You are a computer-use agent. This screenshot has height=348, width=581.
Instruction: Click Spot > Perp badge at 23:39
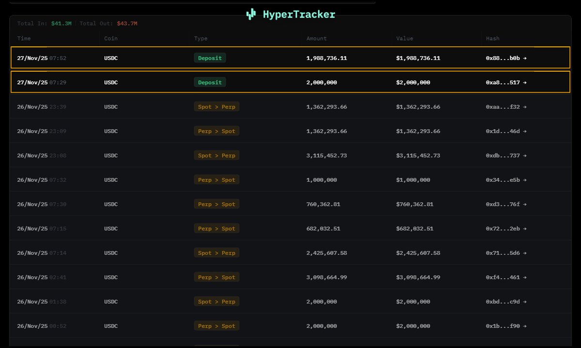point(216,107)
